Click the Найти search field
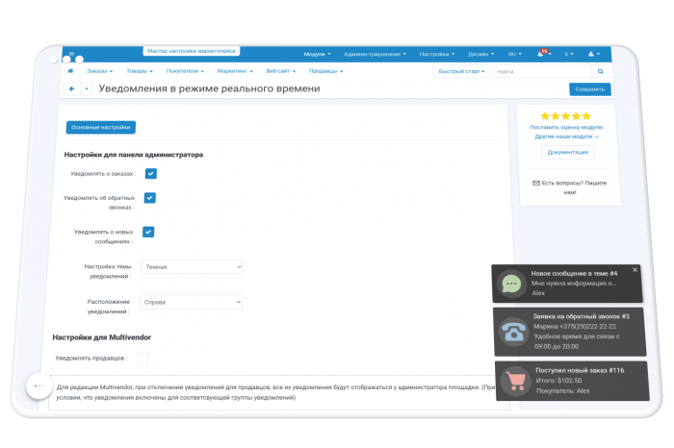The height and width of the screenshot is (448, 674). click(x=542, y=72)
